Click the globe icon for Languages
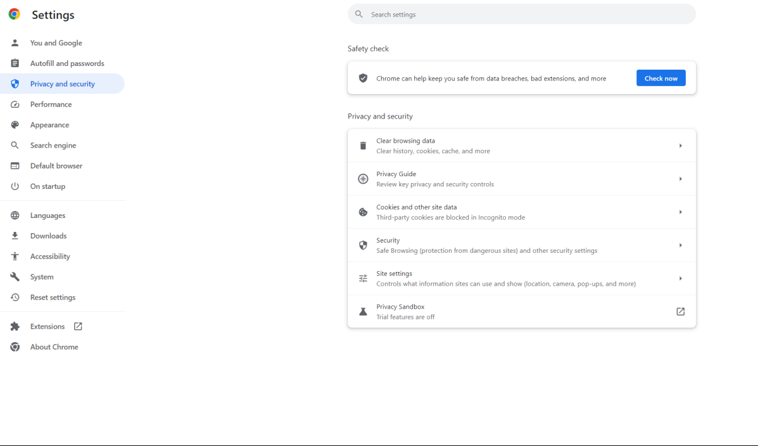This screenshot has width=758, height=446. pyautogui.click(x=15, y=215)
